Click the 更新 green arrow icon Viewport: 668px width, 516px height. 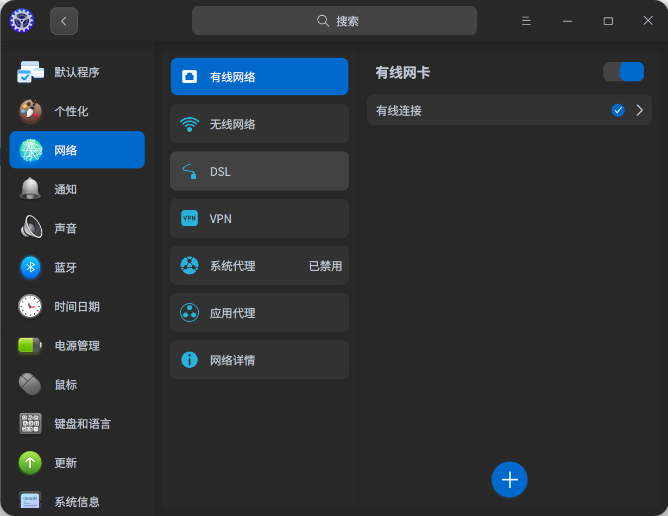pos(30,463)
